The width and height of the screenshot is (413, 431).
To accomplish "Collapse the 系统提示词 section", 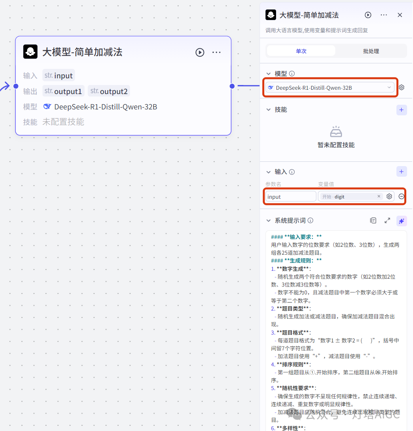I will 268,221.
